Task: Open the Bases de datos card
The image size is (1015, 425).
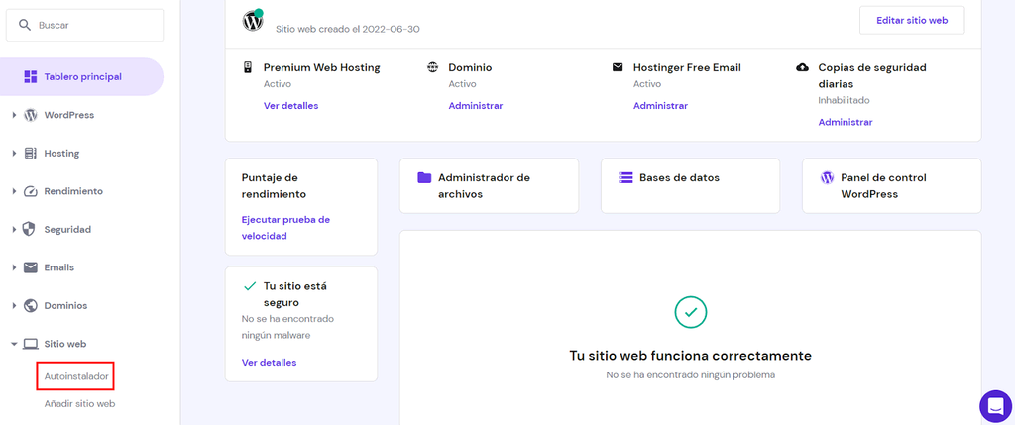Action: [x=690, y=185]
